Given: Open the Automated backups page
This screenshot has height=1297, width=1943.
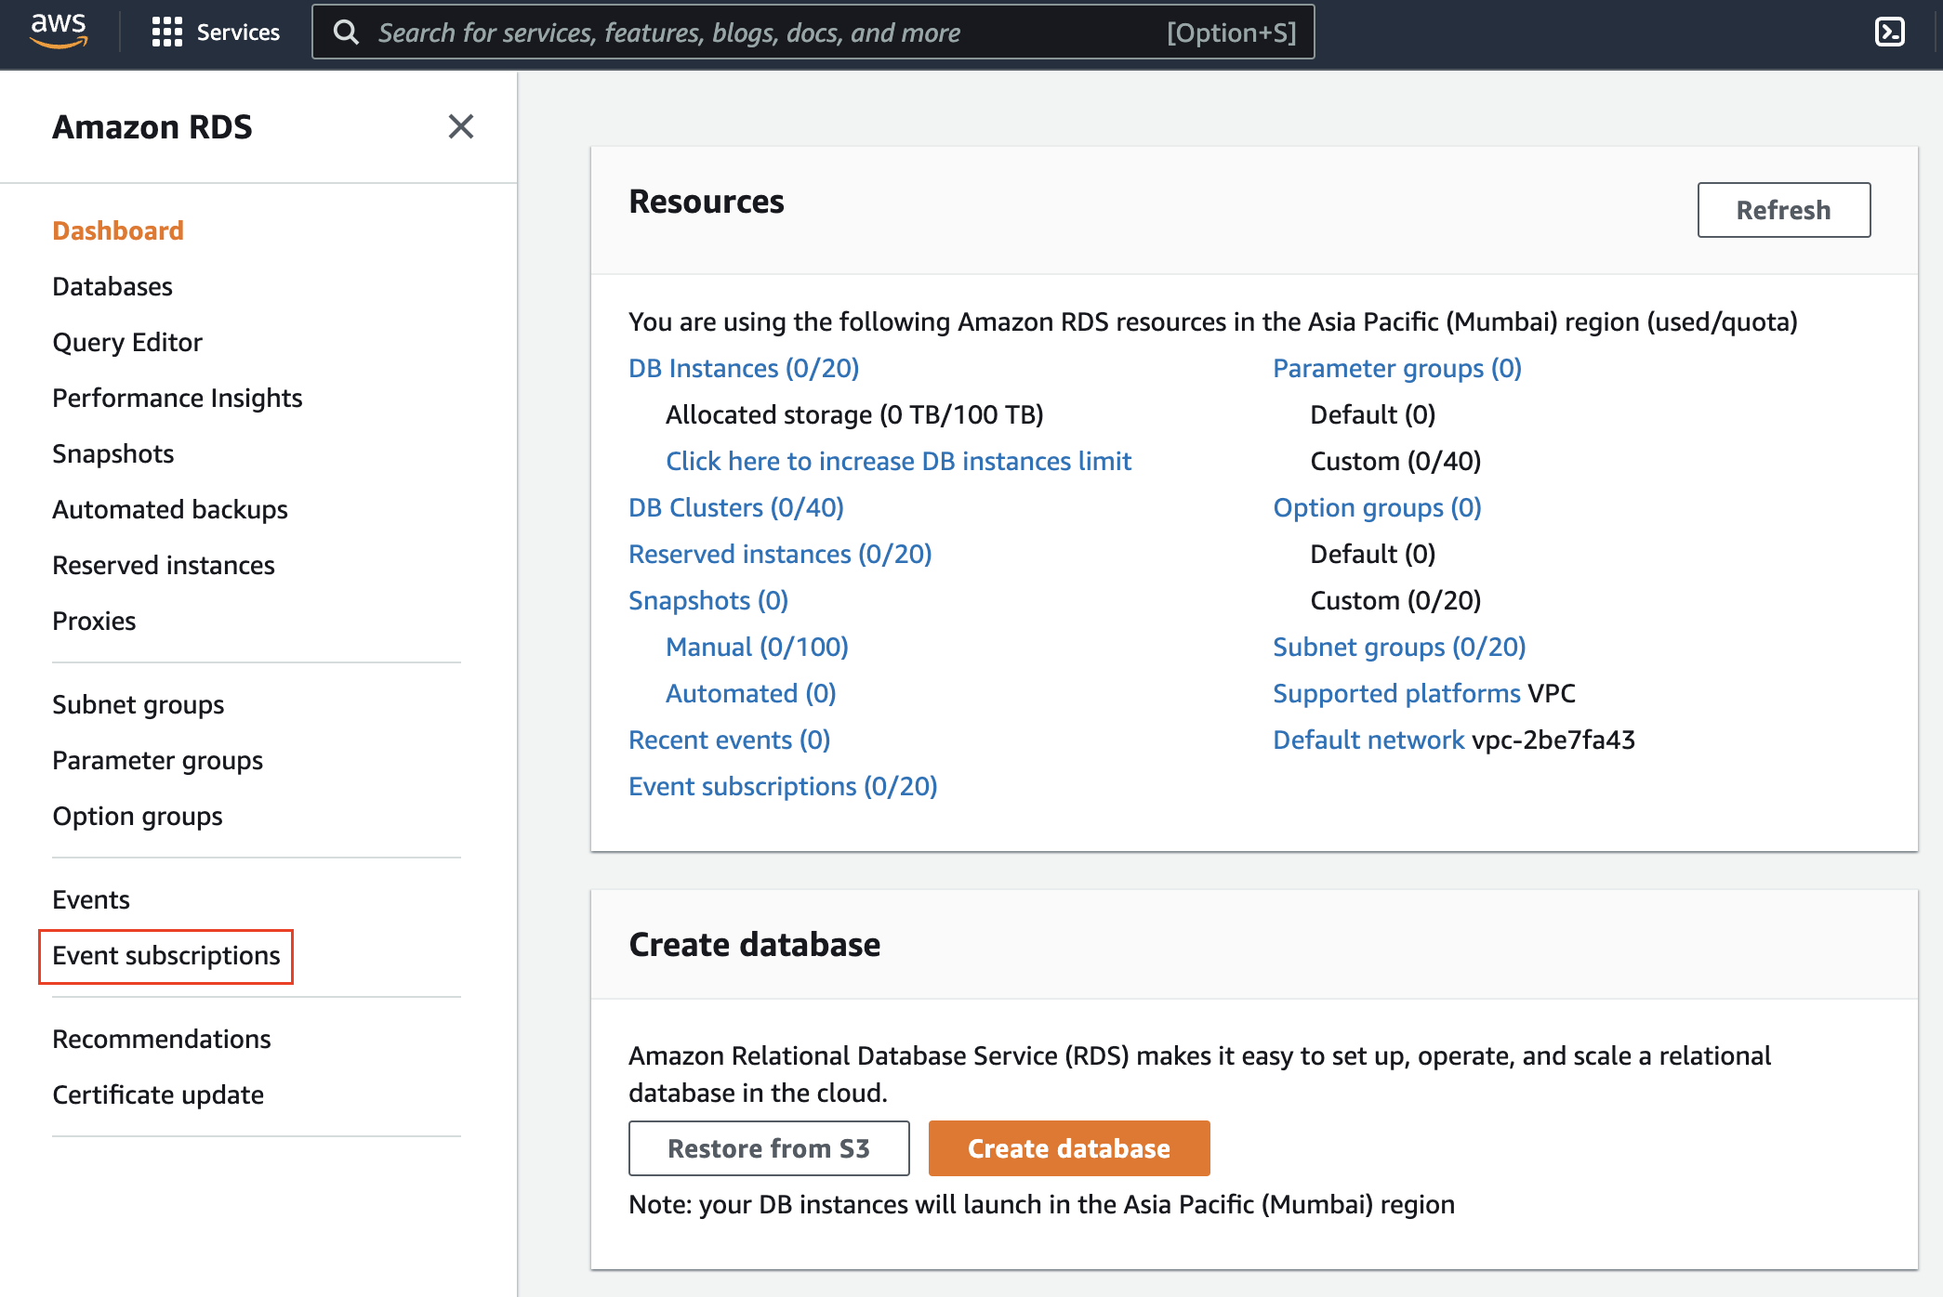Looking at the screenshot, I should click(x=169, y=509).
